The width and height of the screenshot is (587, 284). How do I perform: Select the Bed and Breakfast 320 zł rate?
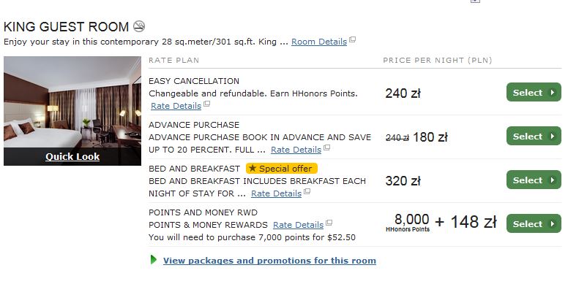(534, 180)
